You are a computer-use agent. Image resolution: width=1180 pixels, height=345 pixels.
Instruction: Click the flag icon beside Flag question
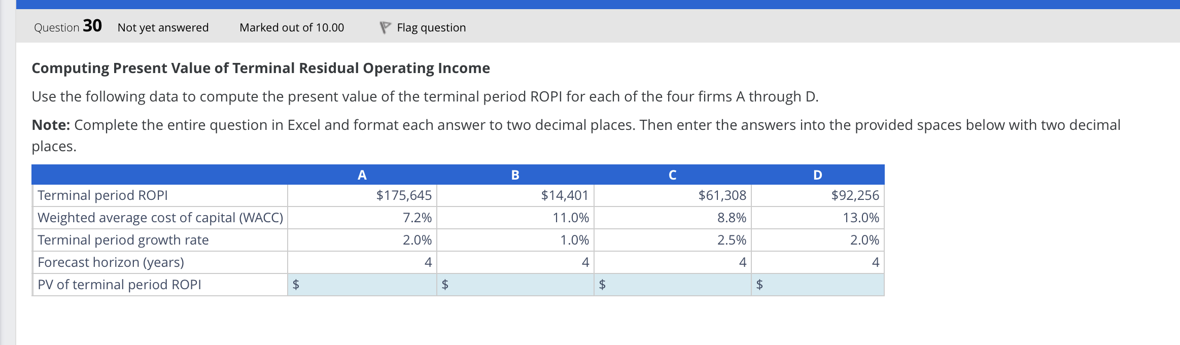(x=386, y=27)
